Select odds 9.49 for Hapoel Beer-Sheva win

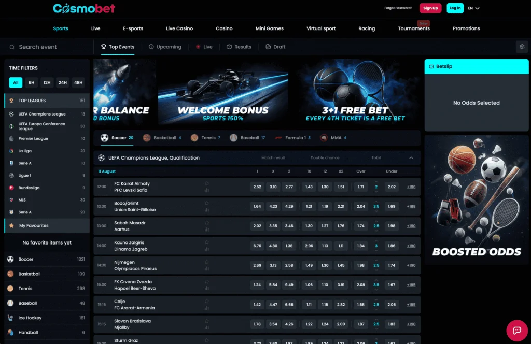[289, 285]
